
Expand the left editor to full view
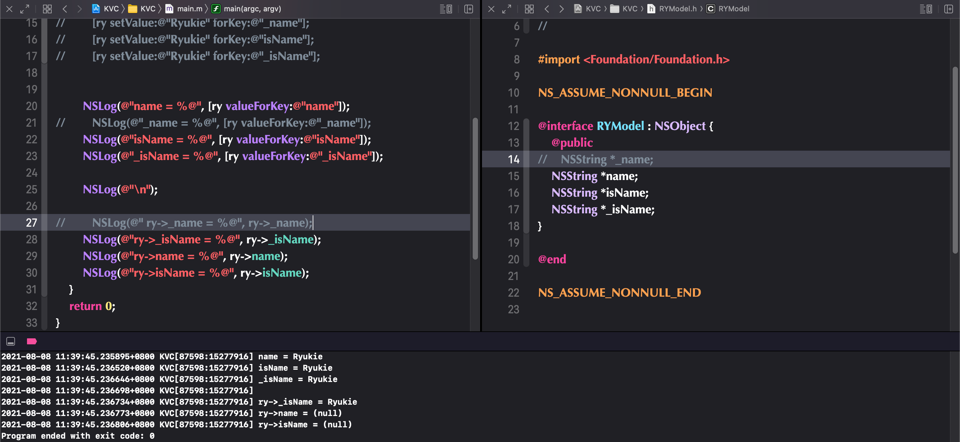[x=25, y=9]
